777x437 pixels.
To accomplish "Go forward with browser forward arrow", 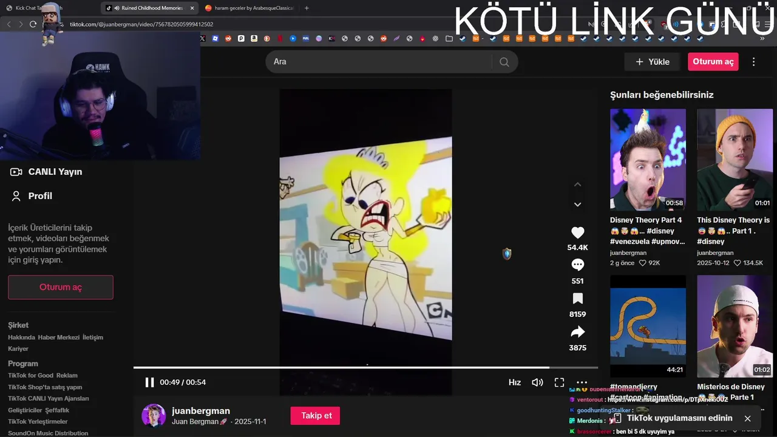I will (x=21, y=24).
